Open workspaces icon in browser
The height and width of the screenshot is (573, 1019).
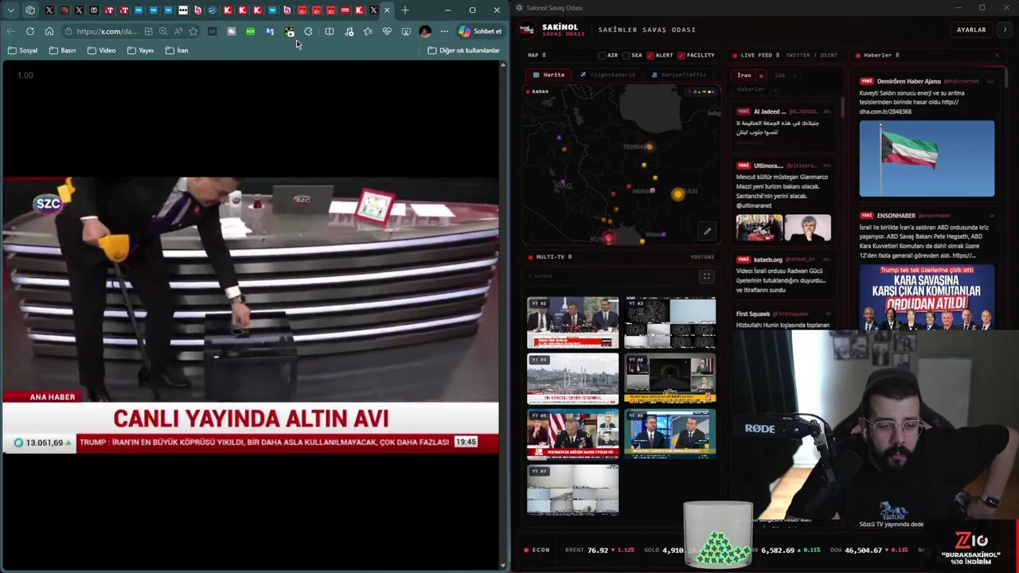tap(30, 10)
